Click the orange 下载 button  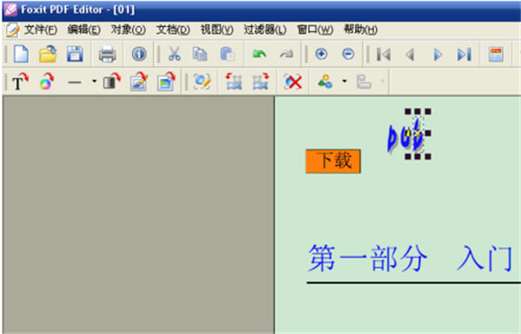coord(333,161)
